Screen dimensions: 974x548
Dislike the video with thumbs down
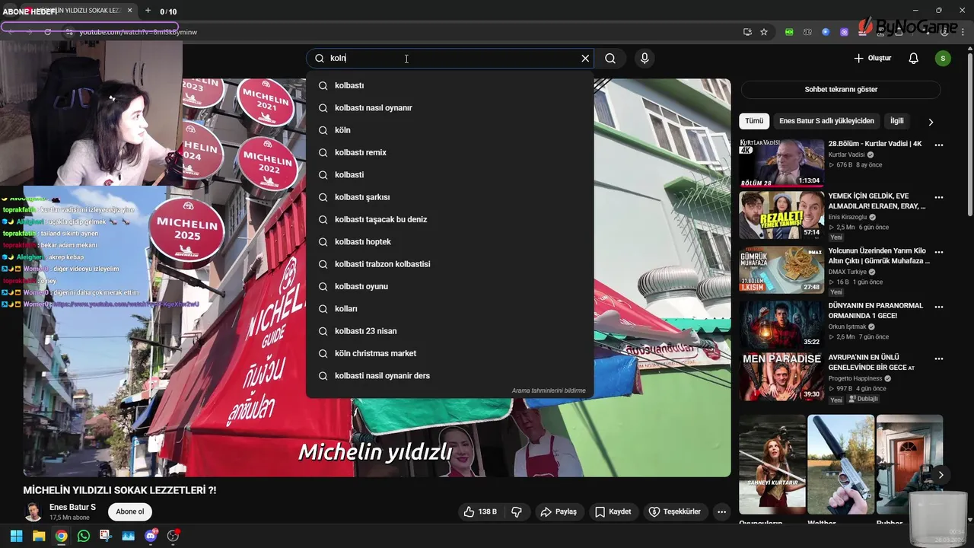pyautogui.click(x=517, y=511)
